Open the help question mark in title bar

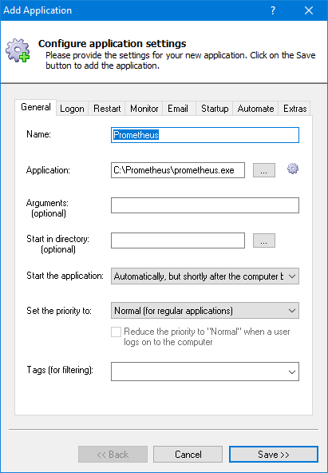273,10
